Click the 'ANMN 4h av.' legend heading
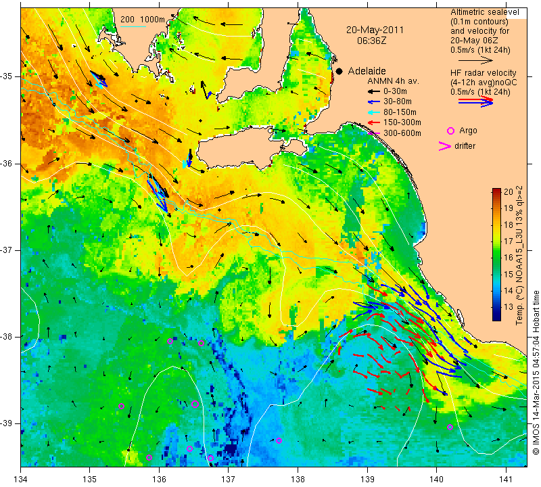 (393, 81)
